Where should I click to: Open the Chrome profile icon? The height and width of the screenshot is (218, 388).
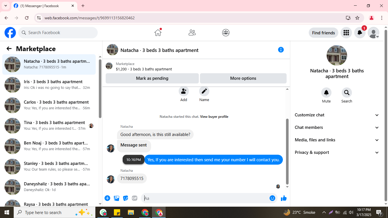click(x=371, y=18)
